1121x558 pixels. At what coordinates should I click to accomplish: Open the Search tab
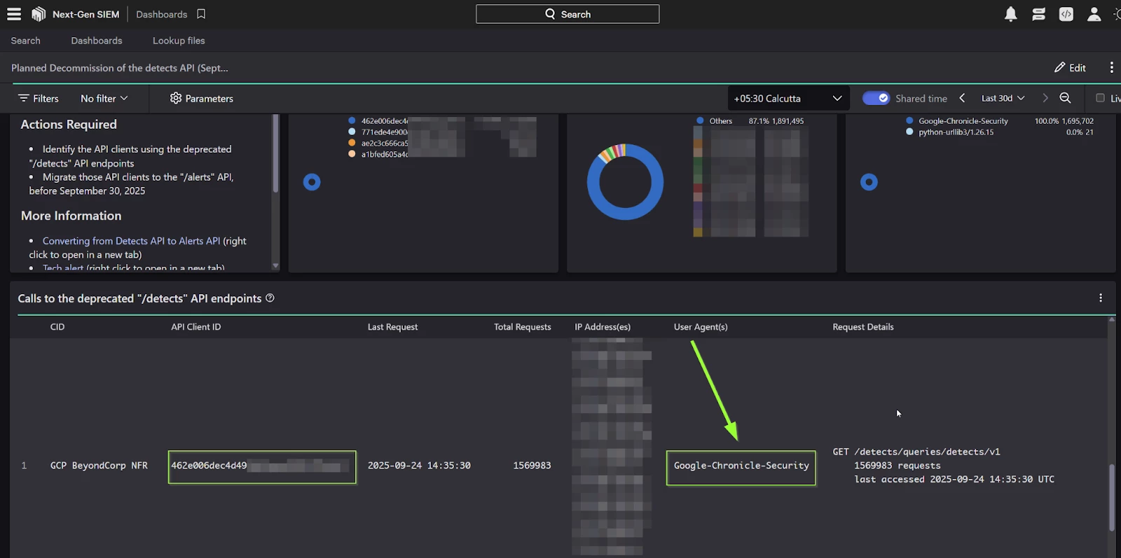pos(26,41)
